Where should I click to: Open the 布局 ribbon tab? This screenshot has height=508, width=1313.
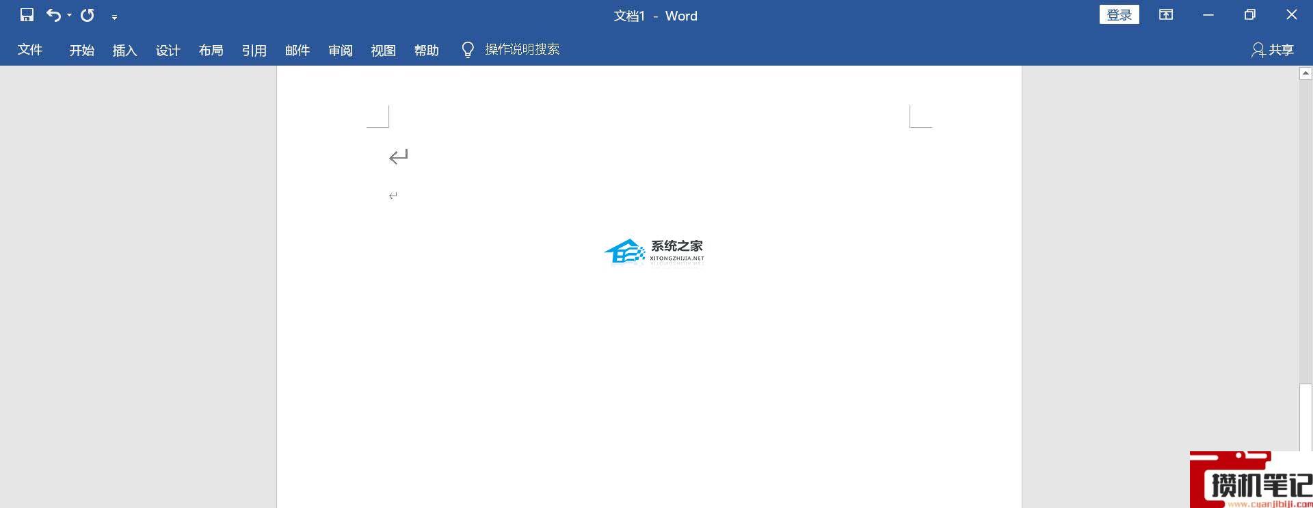coord(211,50)
